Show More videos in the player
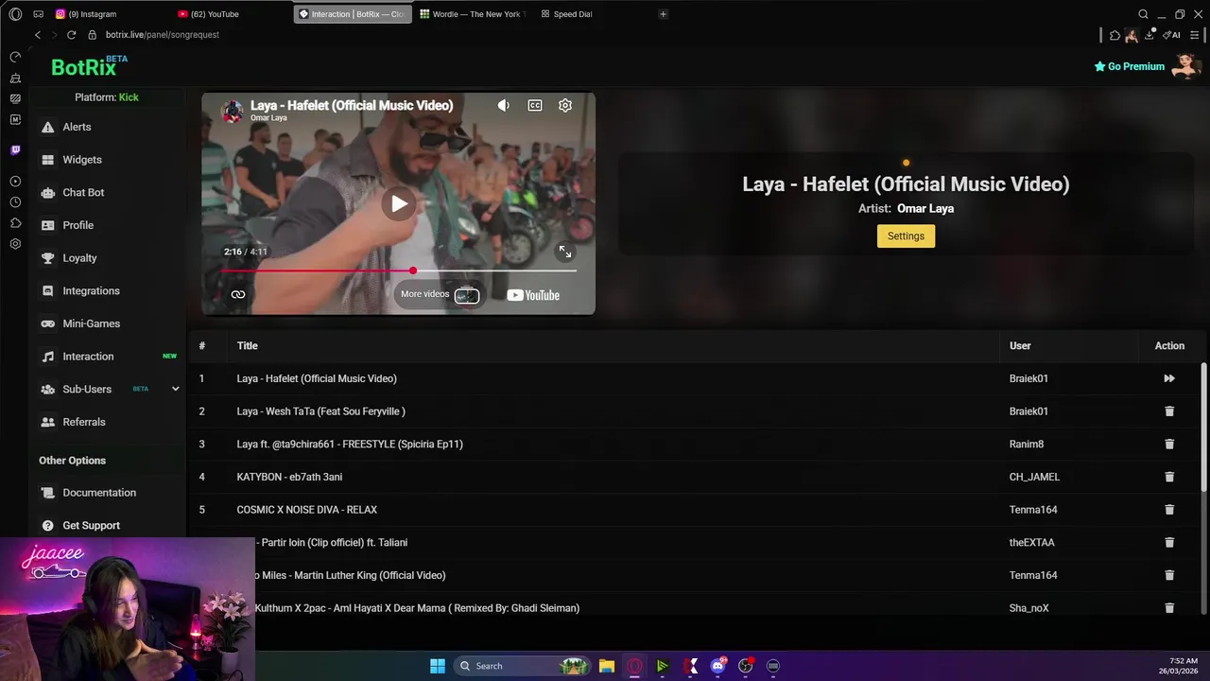1210x681 pixels. [440, 294]
